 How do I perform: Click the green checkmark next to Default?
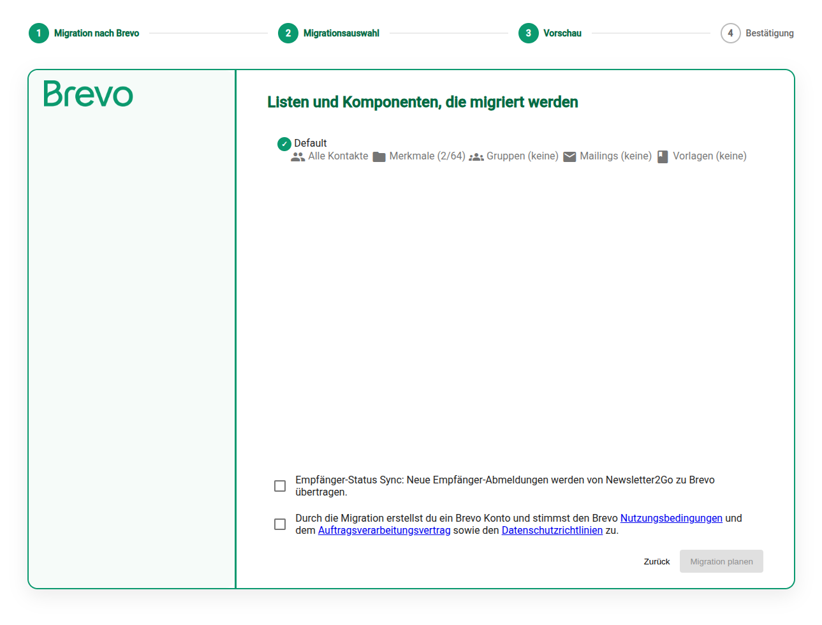coord(284,144)
